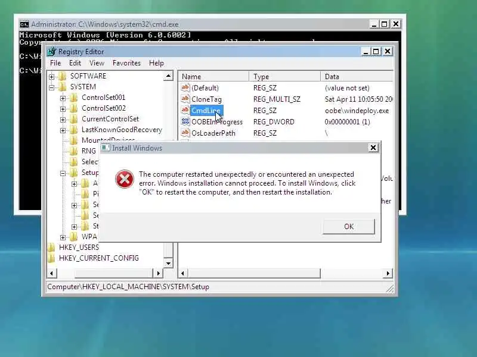Click the HKEY_CURRENT_CONFIG folder icon
Viewport: 477px width, 357px height.
click(51, 258)
